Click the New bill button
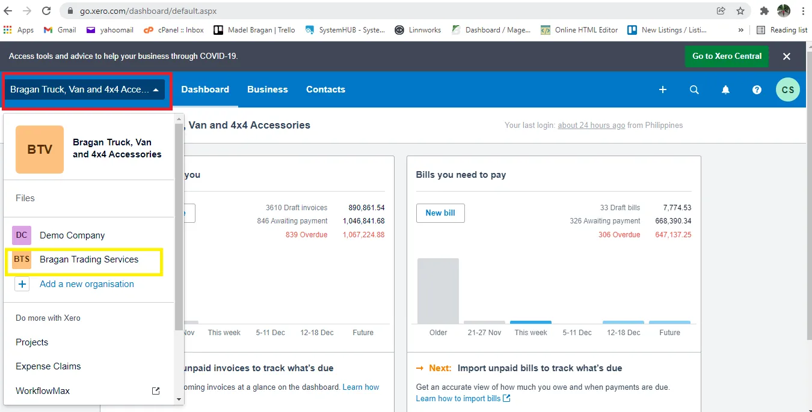Image resolution: width=812 pixels, height=412 pixels. pos(440,213)
